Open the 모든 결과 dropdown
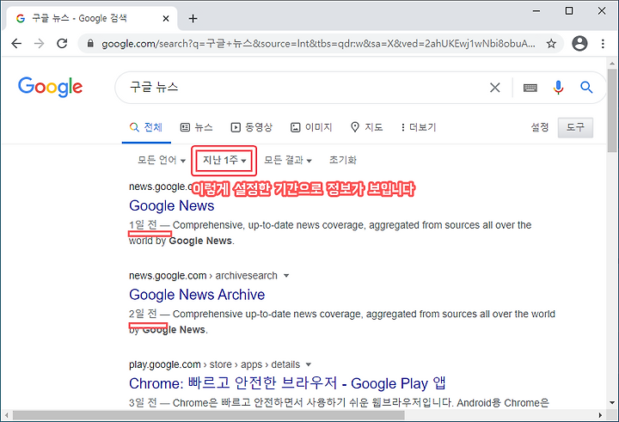The width and height of the screenshot is (619, 422). [x=288, y=160]
